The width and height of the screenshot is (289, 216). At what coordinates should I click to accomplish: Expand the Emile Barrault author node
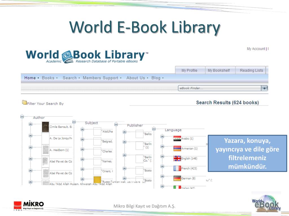click(x=30, y=124)
